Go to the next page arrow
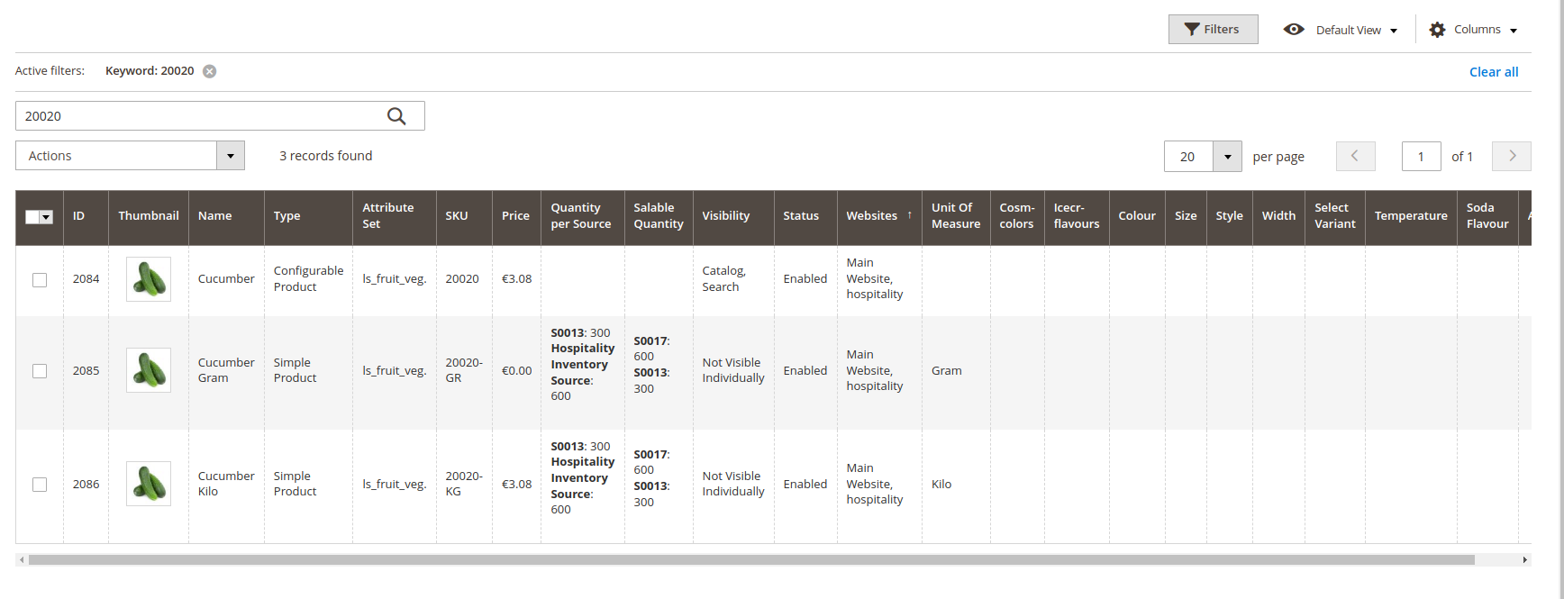The image size is (1564, 599). (1511, 156)
